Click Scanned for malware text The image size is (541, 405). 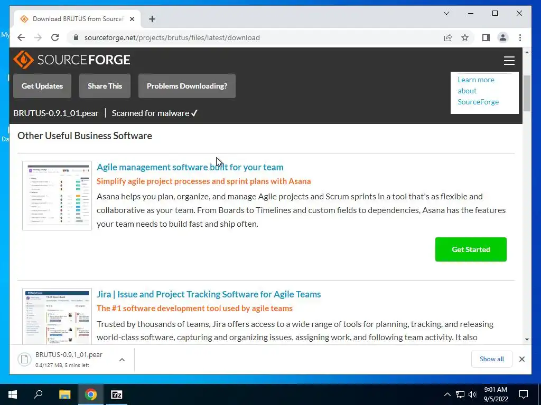click(x=155, y=113)
